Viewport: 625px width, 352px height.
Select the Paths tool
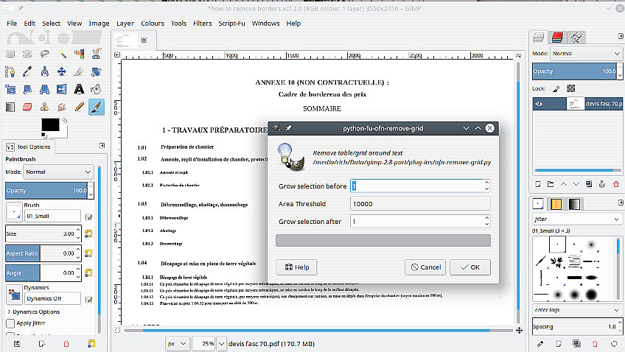pyautogui.click(x=10, y=71)
